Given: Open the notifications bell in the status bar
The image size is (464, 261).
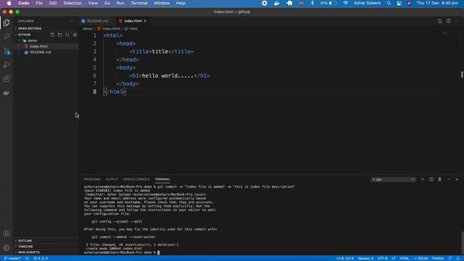Looking at the screenshot, I should [458, 258].
